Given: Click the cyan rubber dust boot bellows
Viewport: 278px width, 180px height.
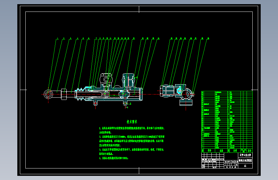Looking at the screenshot, I should (80, 94).
